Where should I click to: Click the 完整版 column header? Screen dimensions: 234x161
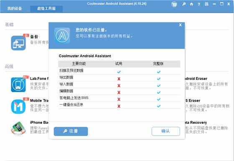(158, 64)
